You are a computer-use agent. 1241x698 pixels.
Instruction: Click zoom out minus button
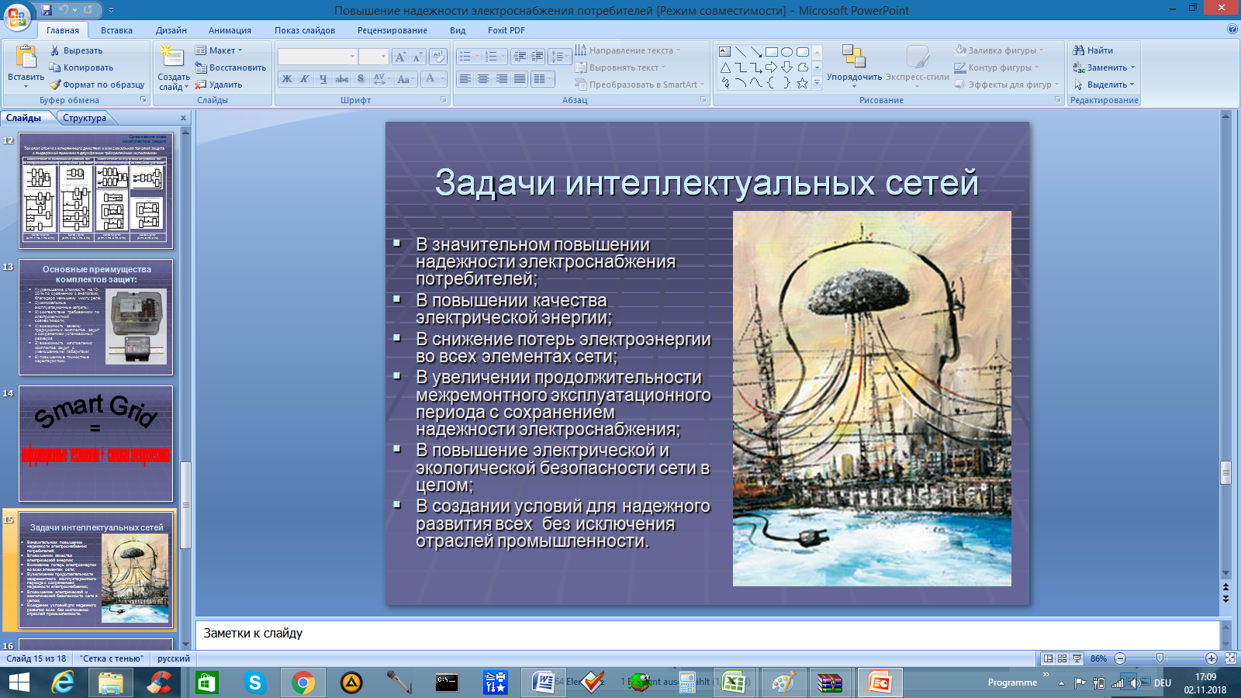(x=1120, y=658)
